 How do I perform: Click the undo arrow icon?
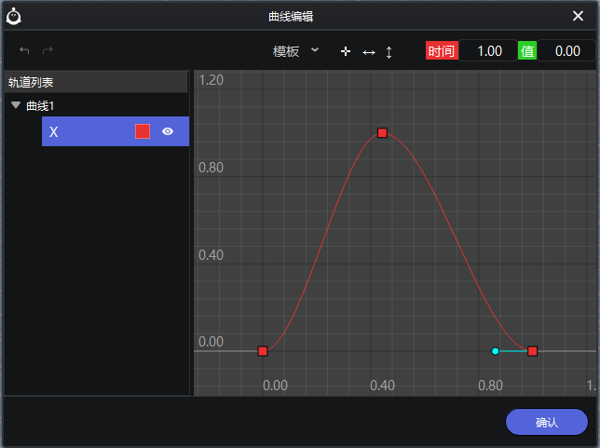point(24,50)
